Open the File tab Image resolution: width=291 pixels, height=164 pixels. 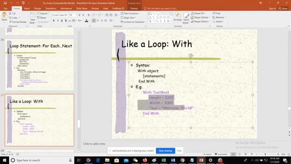(5, 8)
